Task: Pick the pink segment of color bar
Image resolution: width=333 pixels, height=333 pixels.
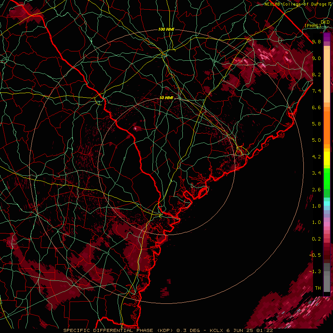Action: point(327,224)
